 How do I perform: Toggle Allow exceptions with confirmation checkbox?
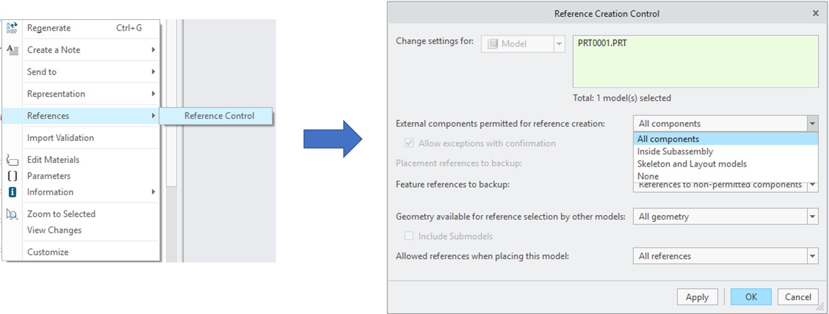coord(409,143)
